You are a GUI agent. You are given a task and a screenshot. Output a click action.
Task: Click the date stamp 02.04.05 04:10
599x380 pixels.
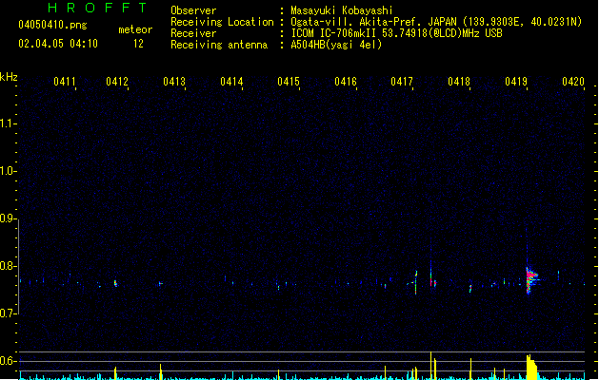[58, 44]
